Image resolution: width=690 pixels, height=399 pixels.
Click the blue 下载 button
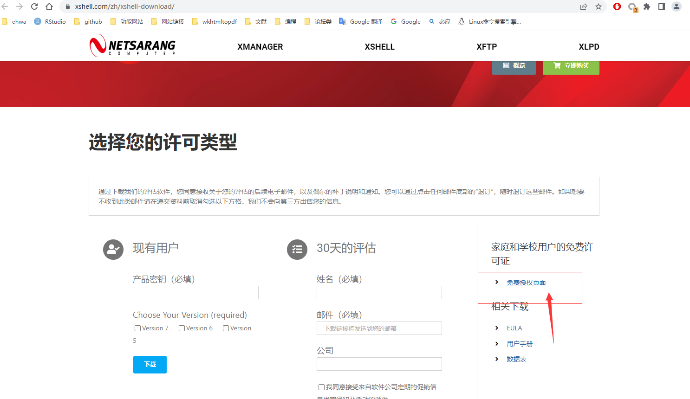(x=150, y=365)
